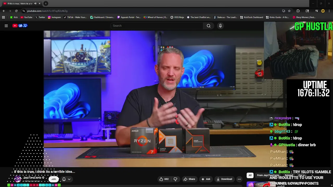Image resolution: width=333 pixels, height=187 pixels.
Task: Reload the page
Action: (x=16, y=11)
